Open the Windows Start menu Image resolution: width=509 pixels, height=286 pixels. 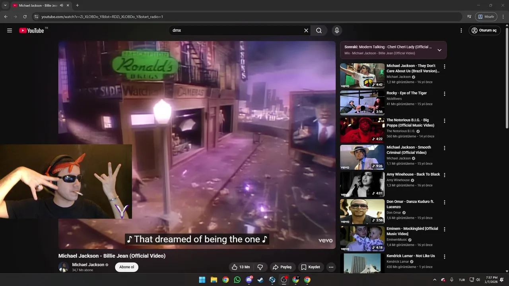[202, 280]
